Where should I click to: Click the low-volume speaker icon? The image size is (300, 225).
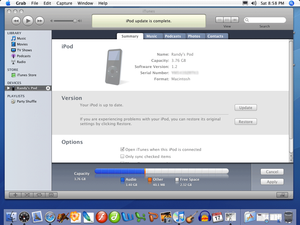(52, 21)
